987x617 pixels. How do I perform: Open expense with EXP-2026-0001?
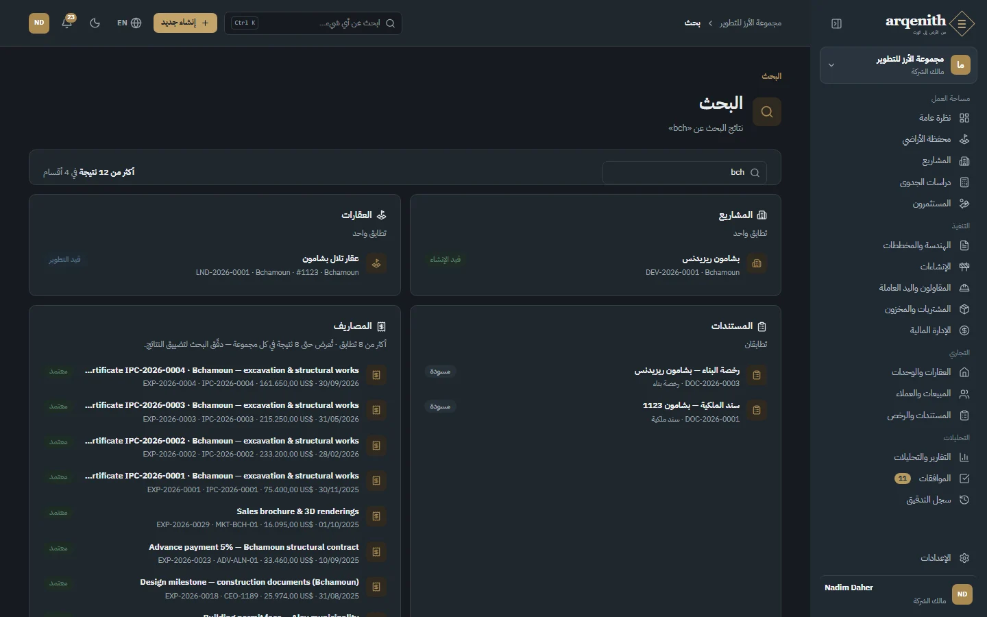tap(215, 482)
